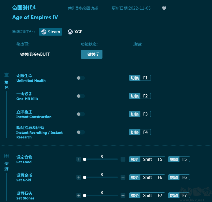Click the 瞬间招募&研究 label
This screenshot has height=202, width=212.
[30, 128]
